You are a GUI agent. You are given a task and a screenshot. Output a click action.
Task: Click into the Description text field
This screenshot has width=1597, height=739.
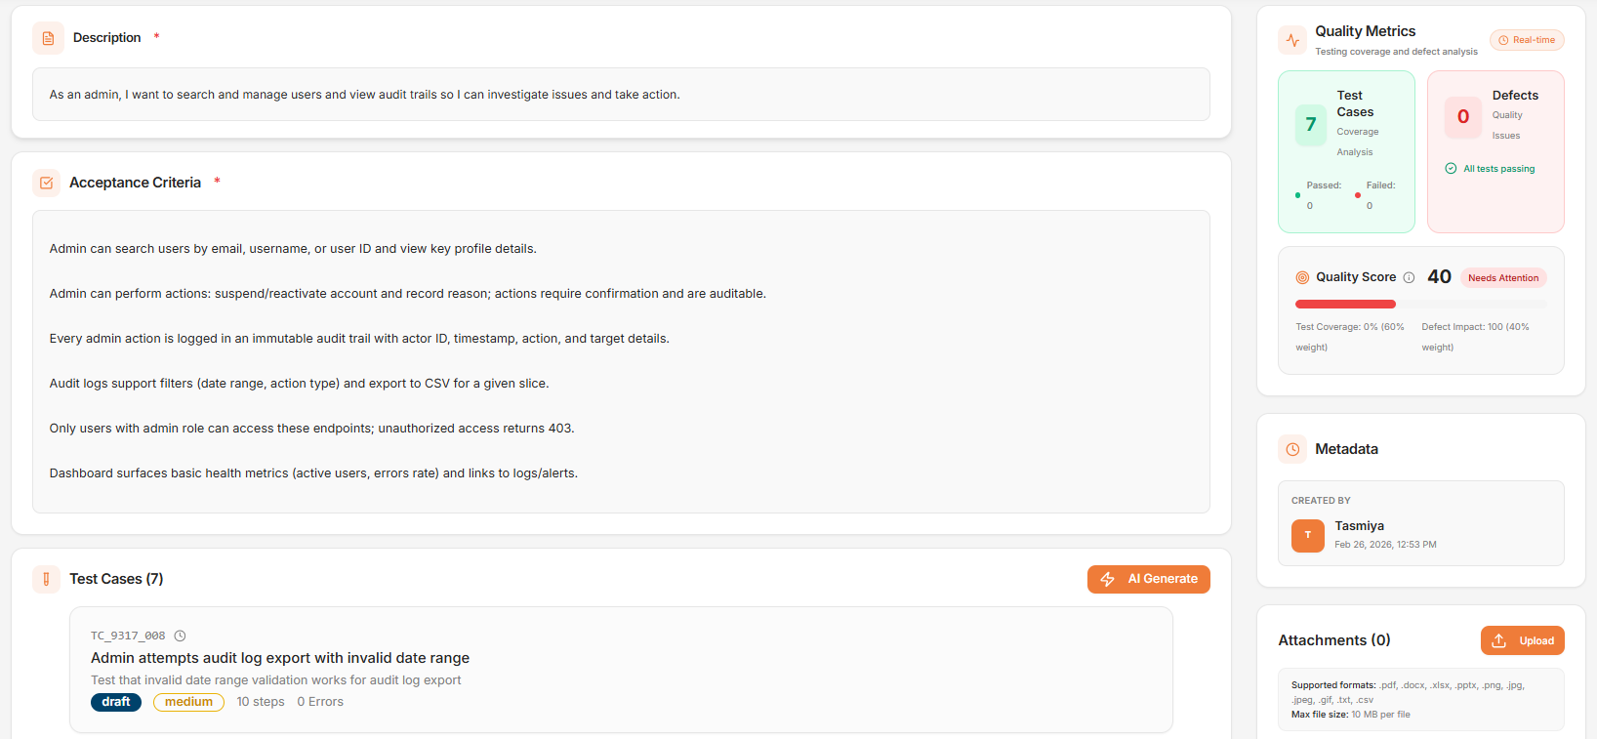pyautogui.click(x=621, y=95)
